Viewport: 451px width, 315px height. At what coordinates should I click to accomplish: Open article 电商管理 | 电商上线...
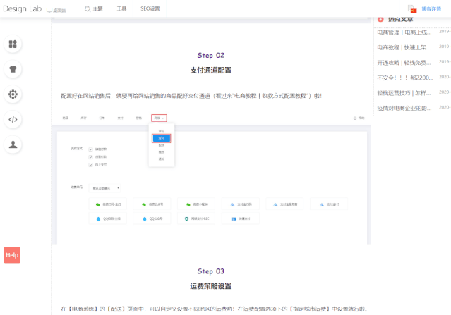coord(404,32)
